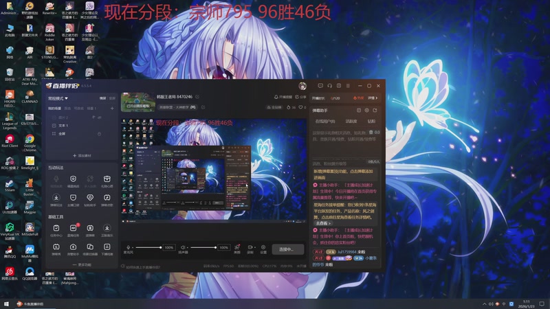Click the 分享 share button
This screenshot has width=550, height=309.
click(300, 97)
